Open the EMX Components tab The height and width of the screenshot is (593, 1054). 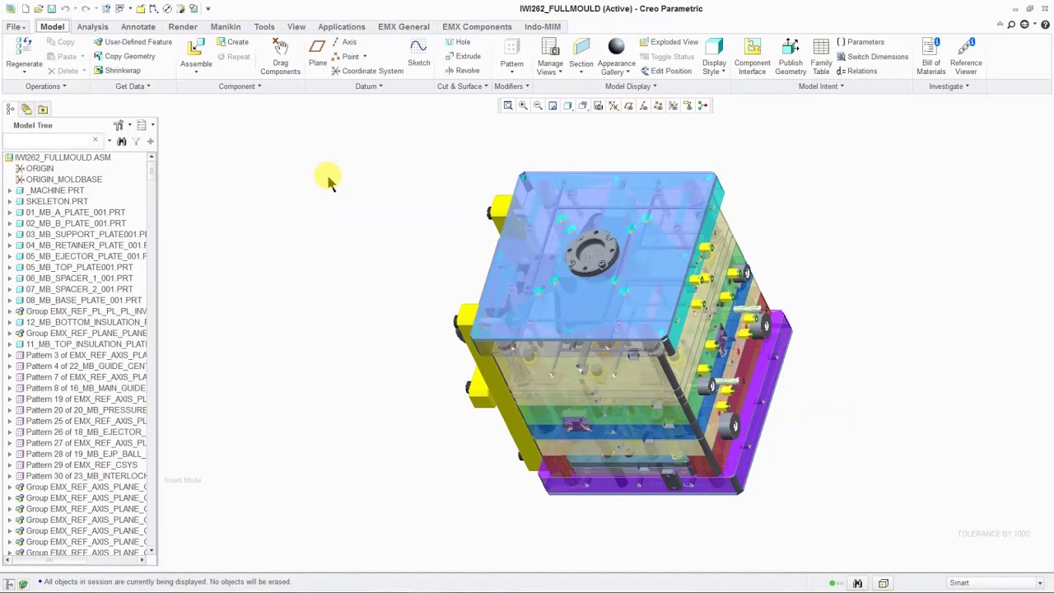coord(477,26)
